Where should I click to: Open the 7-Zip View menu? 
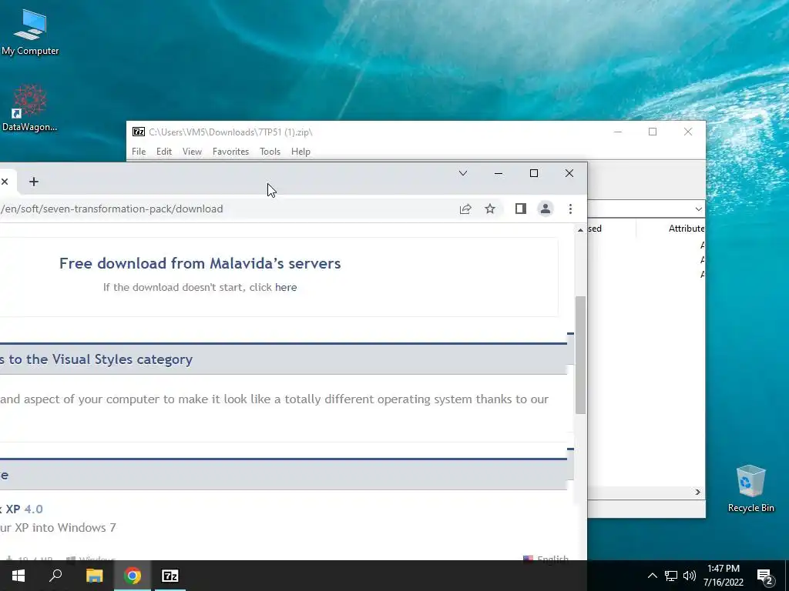(192, 152)
